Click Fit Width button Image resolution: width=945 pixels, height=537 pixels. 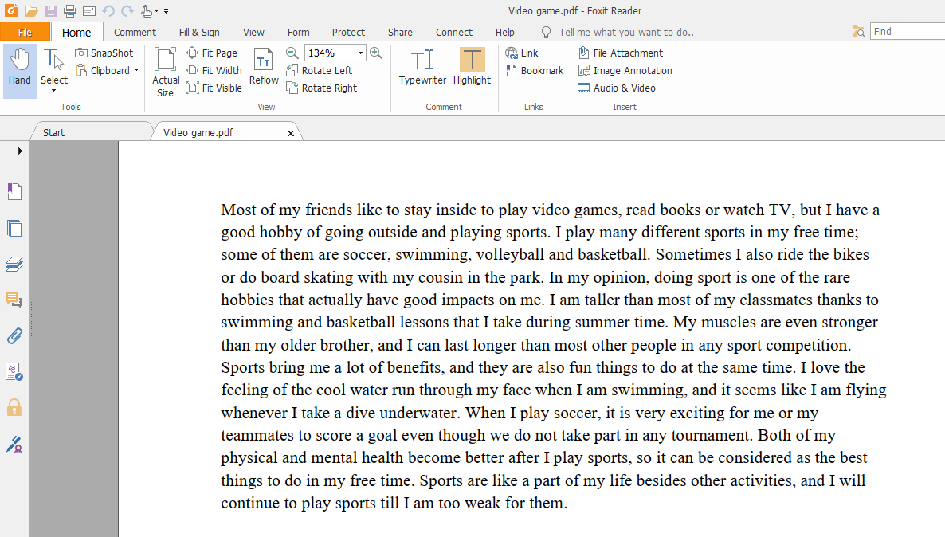click(214, 70)
